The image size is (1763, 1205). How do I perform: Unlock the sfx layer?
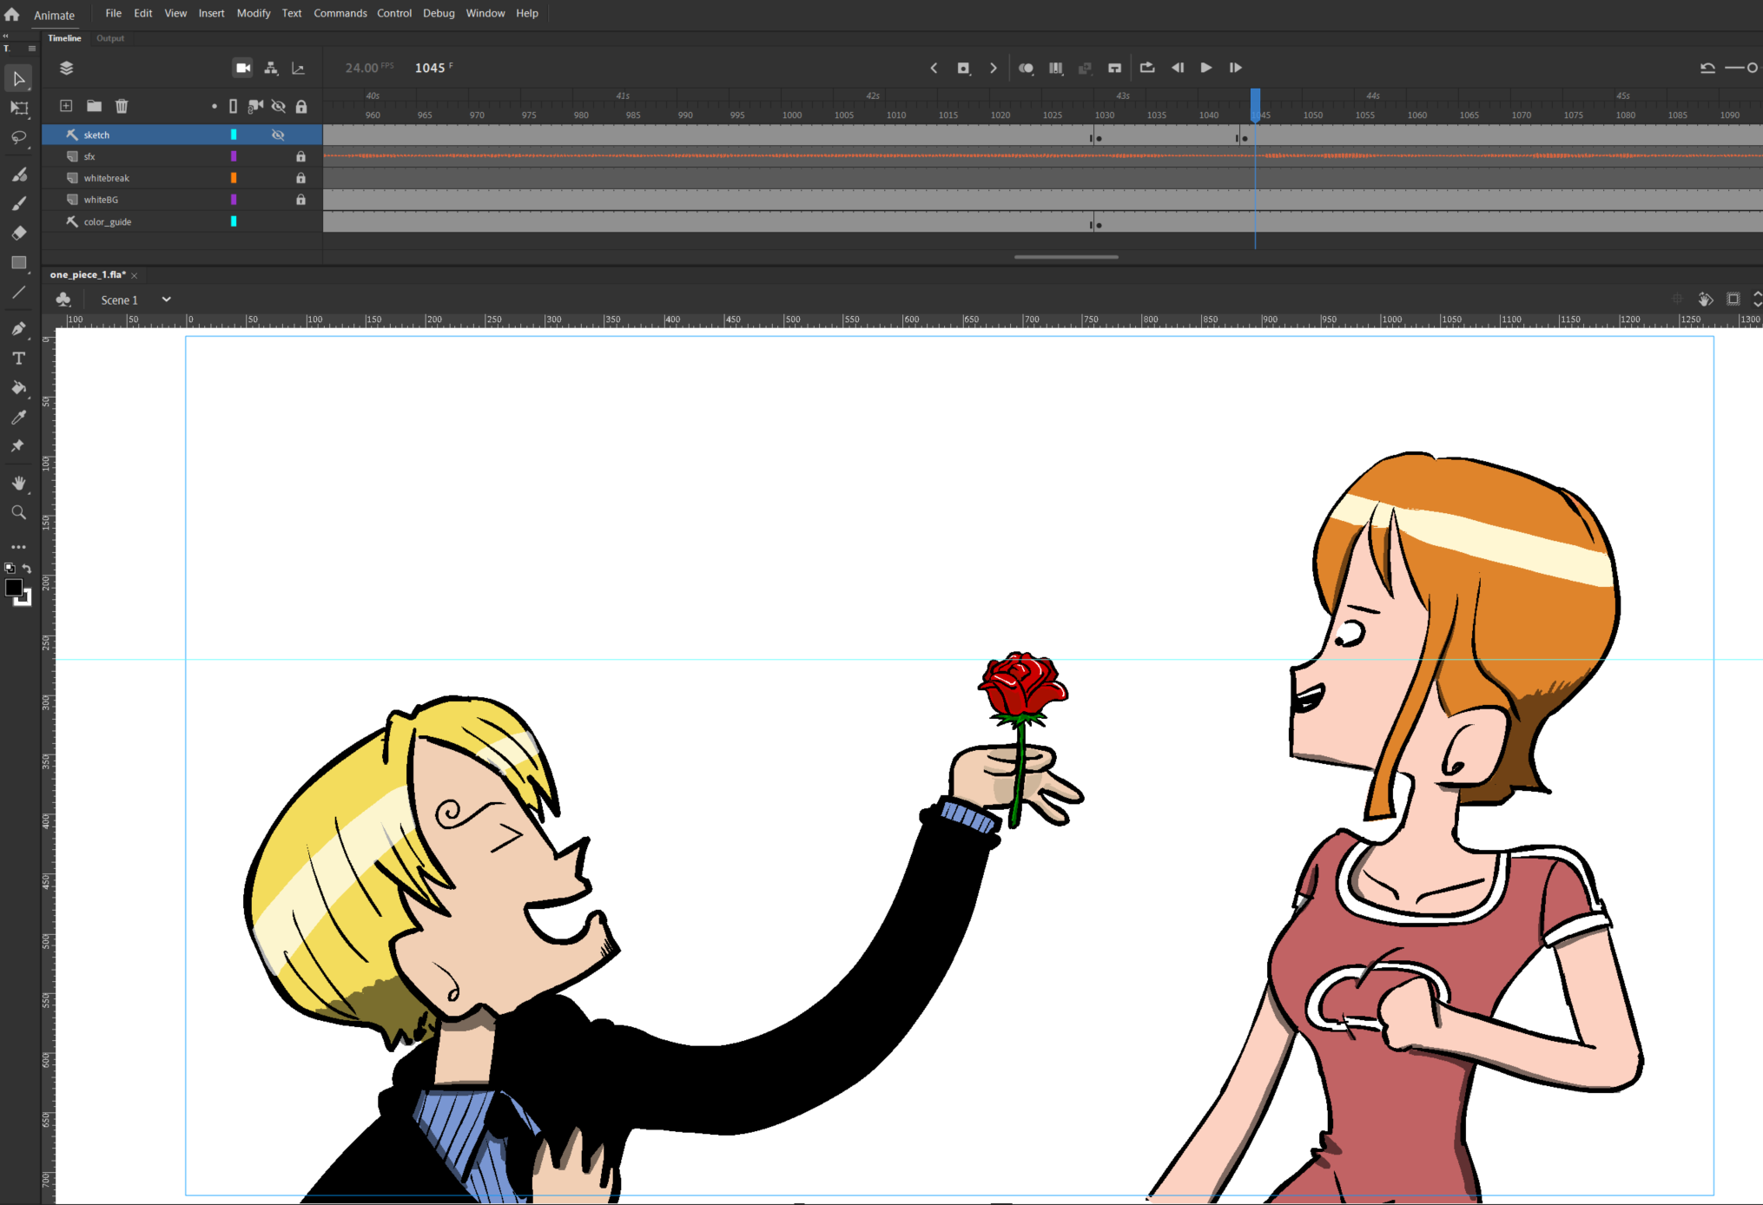pyautogui.click(x=300, y=156)
